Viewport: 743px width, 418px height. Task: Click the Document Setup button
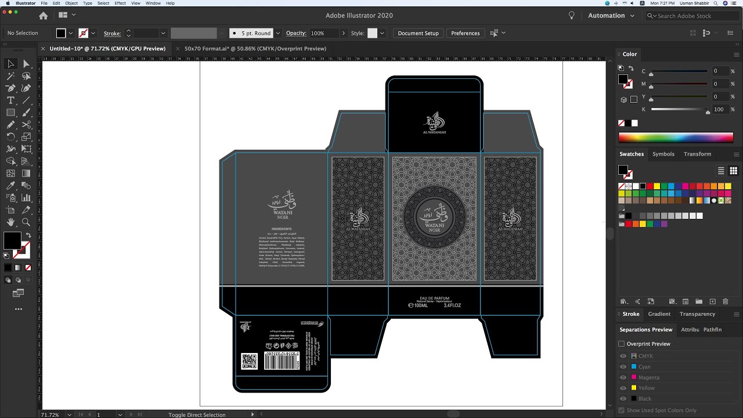coord(418,33)
